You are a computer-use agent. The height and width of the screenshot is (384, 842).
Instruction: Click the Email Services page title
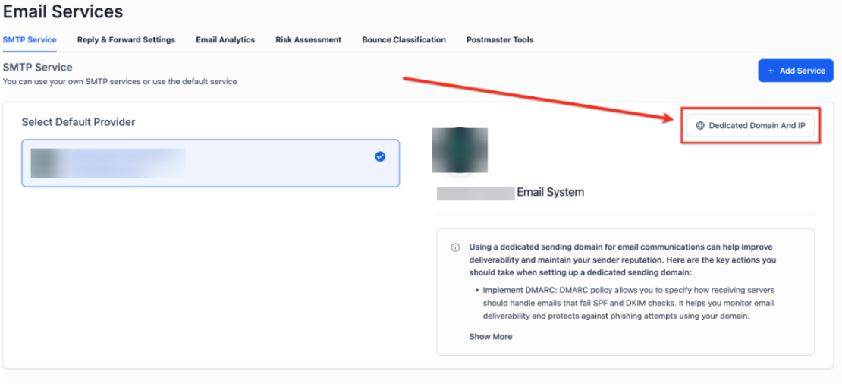[63, 12]
